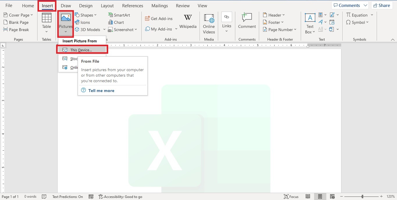Image resolution: width=397 pixels, height=200 pixels.
Task: Insert a SmartArt graphic
Action: (119, 15)
